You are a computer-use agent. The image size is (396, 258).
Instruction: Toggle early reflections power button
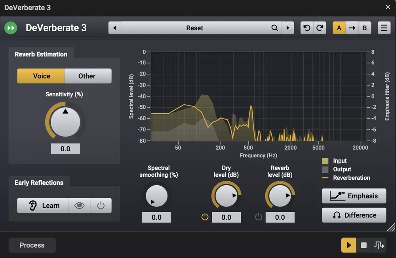[x=101, y=205]
